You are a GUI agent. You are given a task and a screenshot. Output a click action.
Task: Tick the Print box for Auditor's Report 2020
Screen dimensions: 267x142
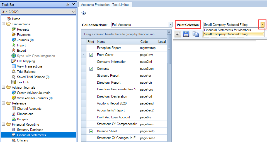point(91,103)
